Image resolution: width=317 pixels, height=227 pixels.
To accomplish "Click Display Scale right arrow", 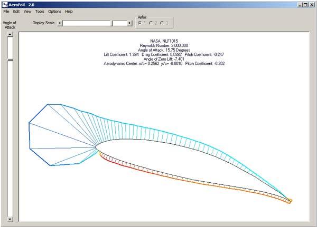I will [x=129, y=23].
